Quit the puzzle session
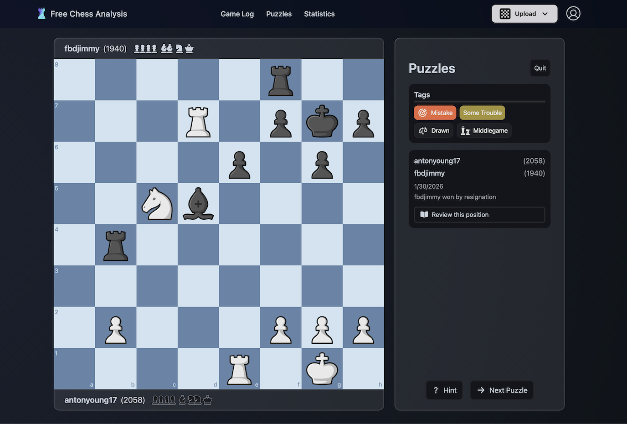 pos(540,68)
